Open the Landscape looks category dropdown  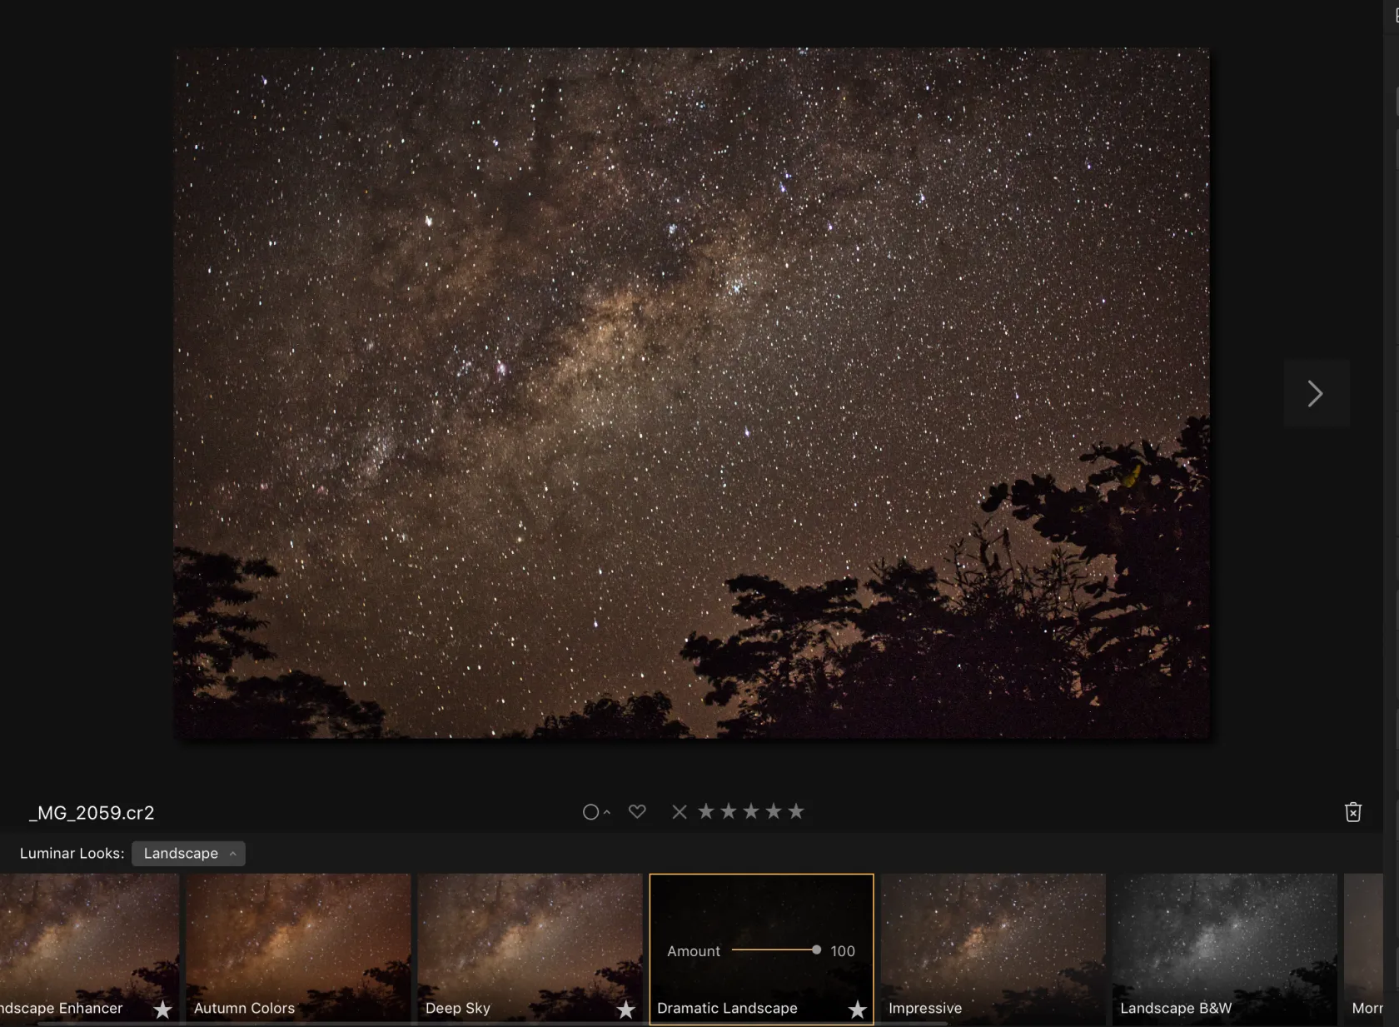click(x=188, y=854)
